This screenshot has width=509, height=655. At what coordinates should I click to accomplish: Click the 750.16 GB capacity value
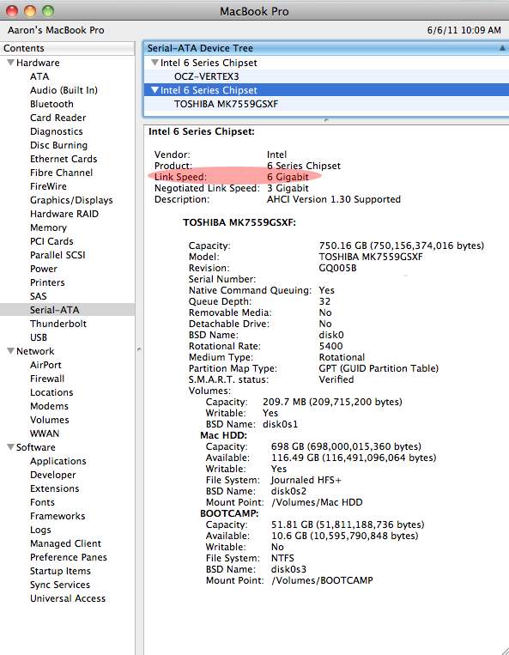pyautogui.click(x=401, y=246)
